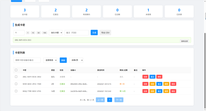Click the 导出 CSV export button
This screenshot has width=206, height=111.
point(105,32)
